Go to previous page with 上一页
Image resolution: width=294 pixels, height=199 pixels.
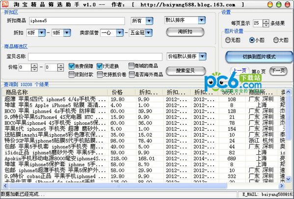240,71
